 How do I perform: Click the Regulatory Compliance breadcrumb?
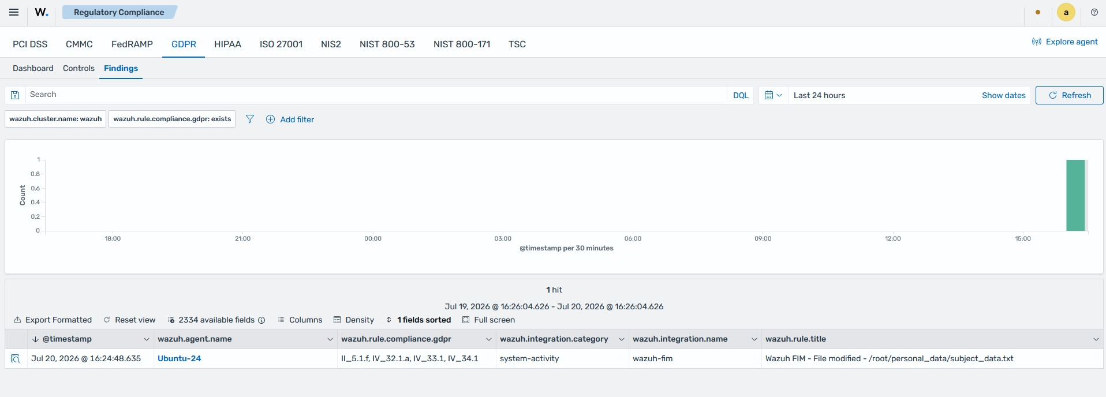click(x=119, y=12)
